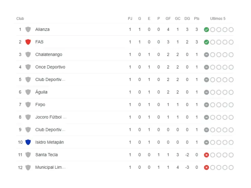
Task: Click Santa Tecla's red loss icon
Action: point(206,155)
